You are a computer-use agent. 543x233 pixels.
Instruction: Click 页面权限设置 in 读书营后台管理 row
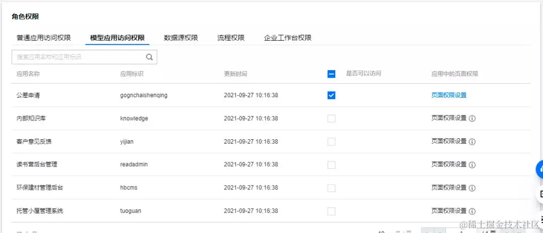point(449,165)
